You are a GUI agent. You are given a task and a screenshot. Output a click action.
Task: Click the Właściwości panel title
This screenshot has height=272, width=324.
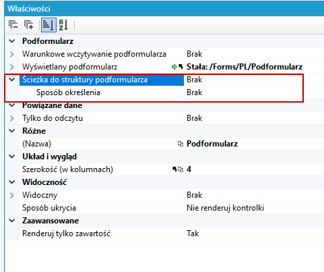click(x=29, y=9)
